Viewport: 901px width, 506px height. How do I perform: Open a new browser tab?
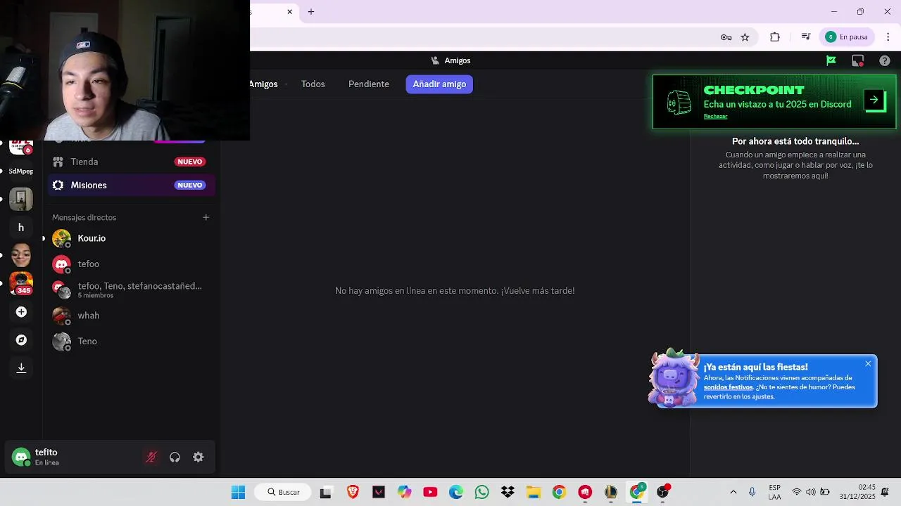coord(311,12)
